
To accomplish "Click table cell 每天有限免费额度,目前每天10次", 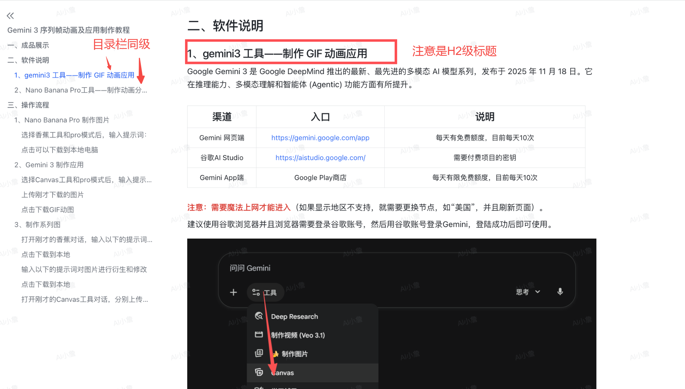I will [x=485, y=178].
